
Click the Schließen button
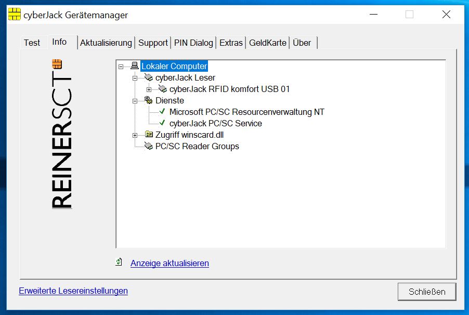click(x=427, y=292)
